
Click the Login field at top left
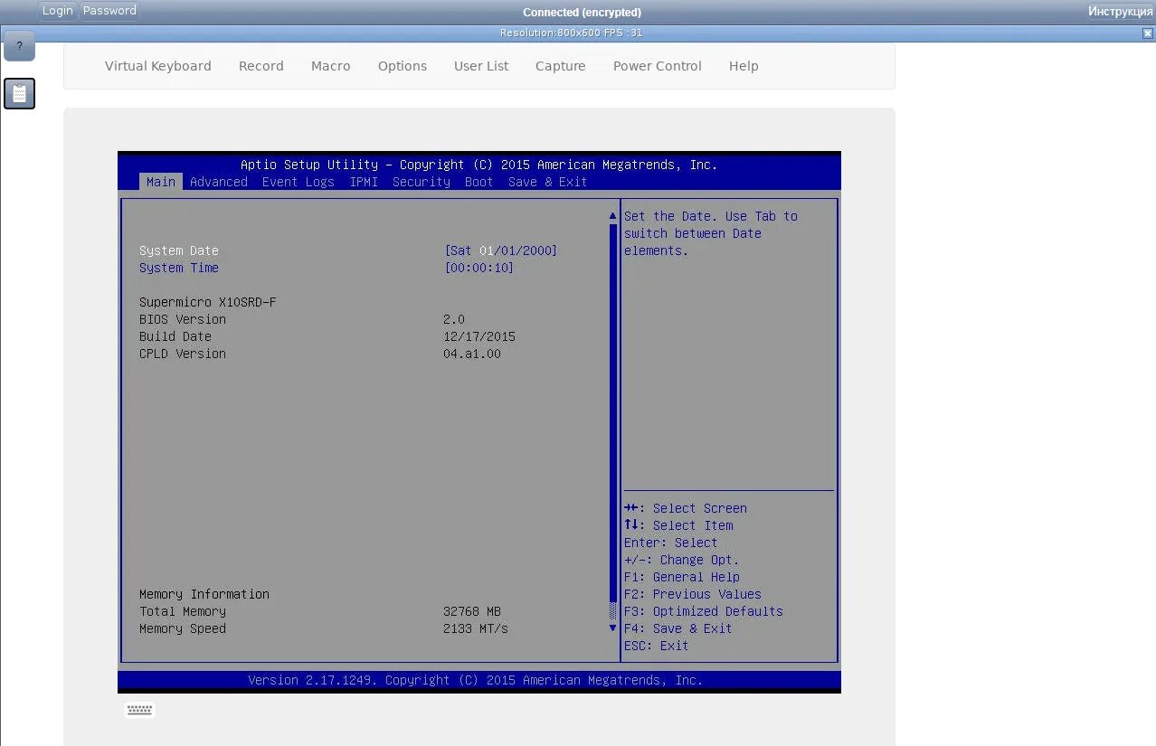tap(58, 11)
